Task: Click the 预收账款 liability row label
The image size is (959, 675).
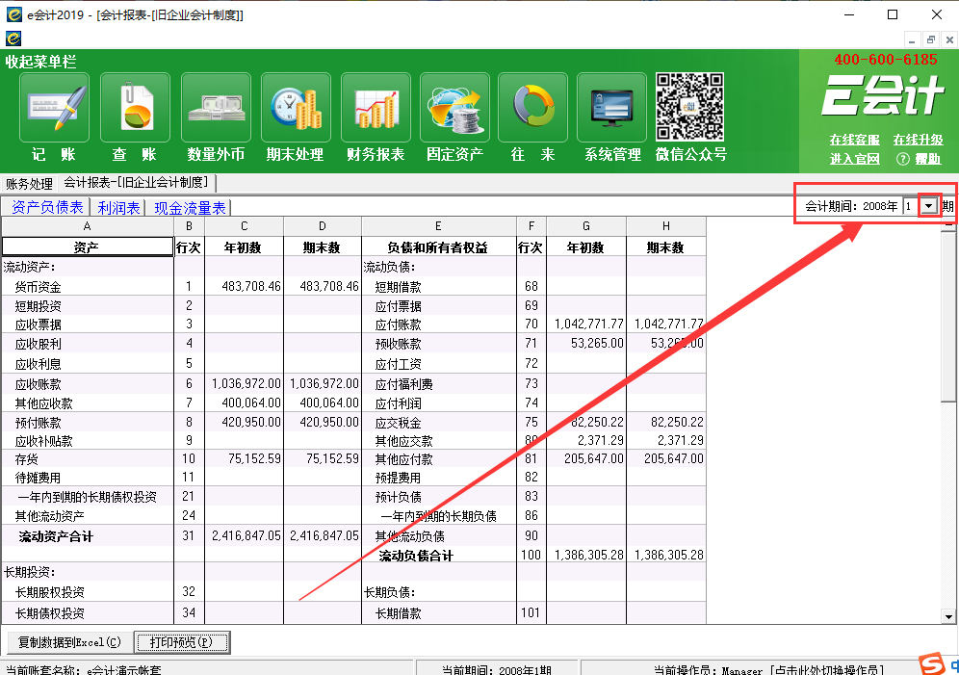Action: click(399, 344)
